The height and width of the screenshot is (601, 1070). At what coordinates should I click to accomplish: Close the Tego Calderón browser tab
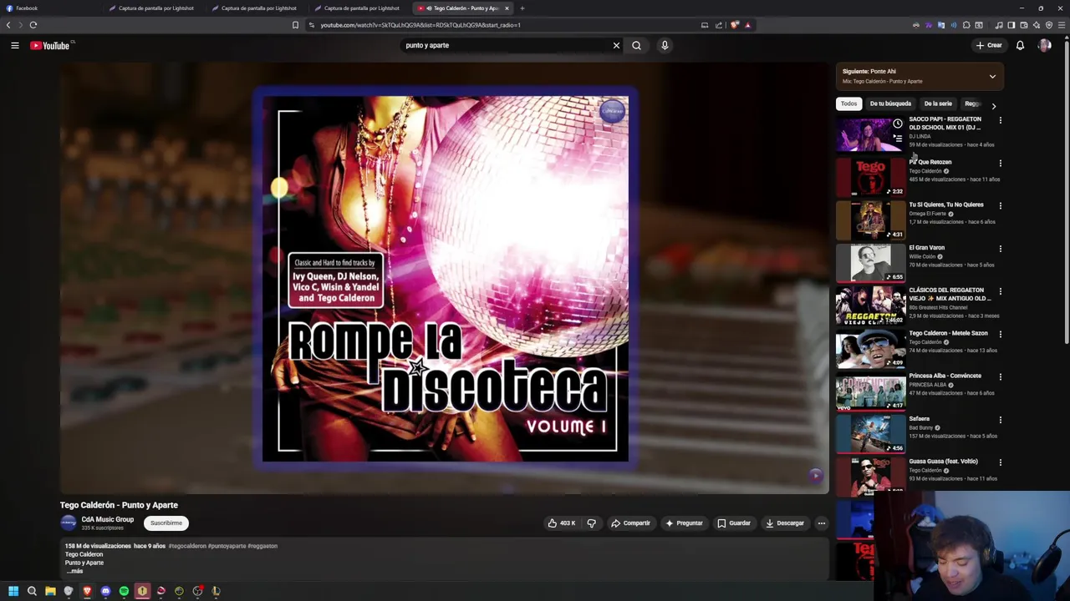(x=507, y=8)
